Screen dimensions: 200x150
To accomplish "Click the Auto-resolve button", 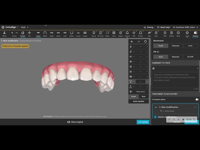I will click(x=138, y=101).
